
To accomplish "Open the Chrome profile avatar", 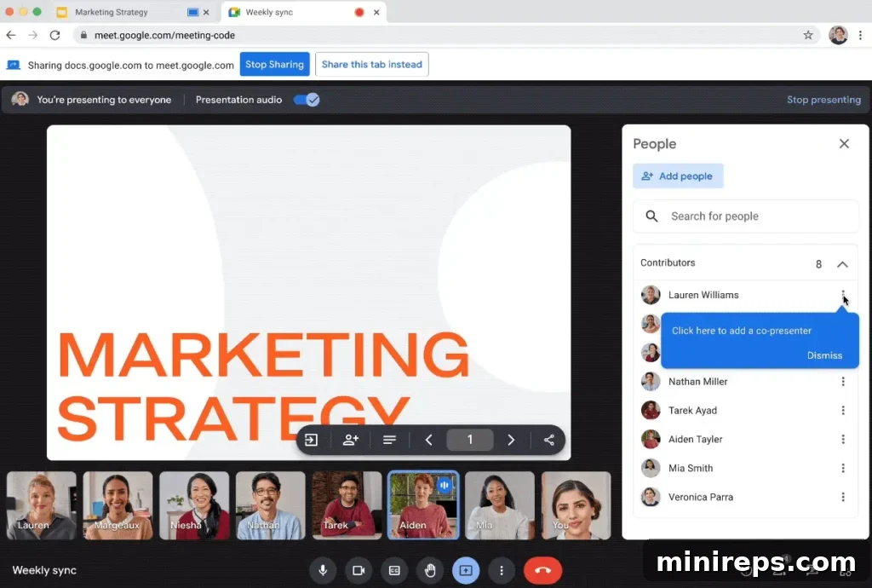I will (x=838, y=35).
